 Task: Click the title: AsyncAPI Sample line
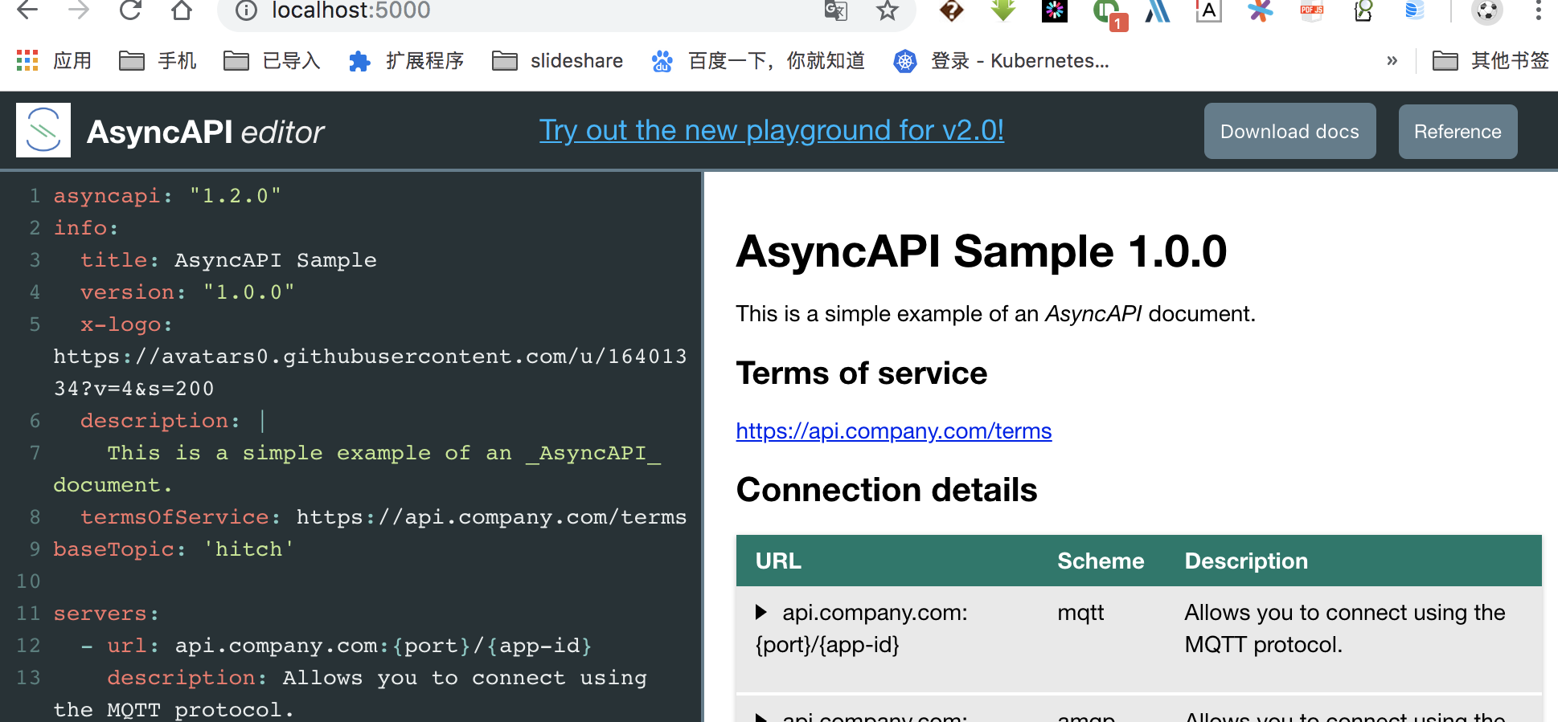tap(228, 260)
